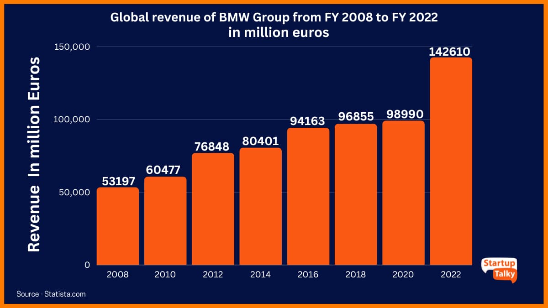Select the 2012 revenue bar
Screen dimensions: 548x308
pyautogui.click(x=213, y=209)
